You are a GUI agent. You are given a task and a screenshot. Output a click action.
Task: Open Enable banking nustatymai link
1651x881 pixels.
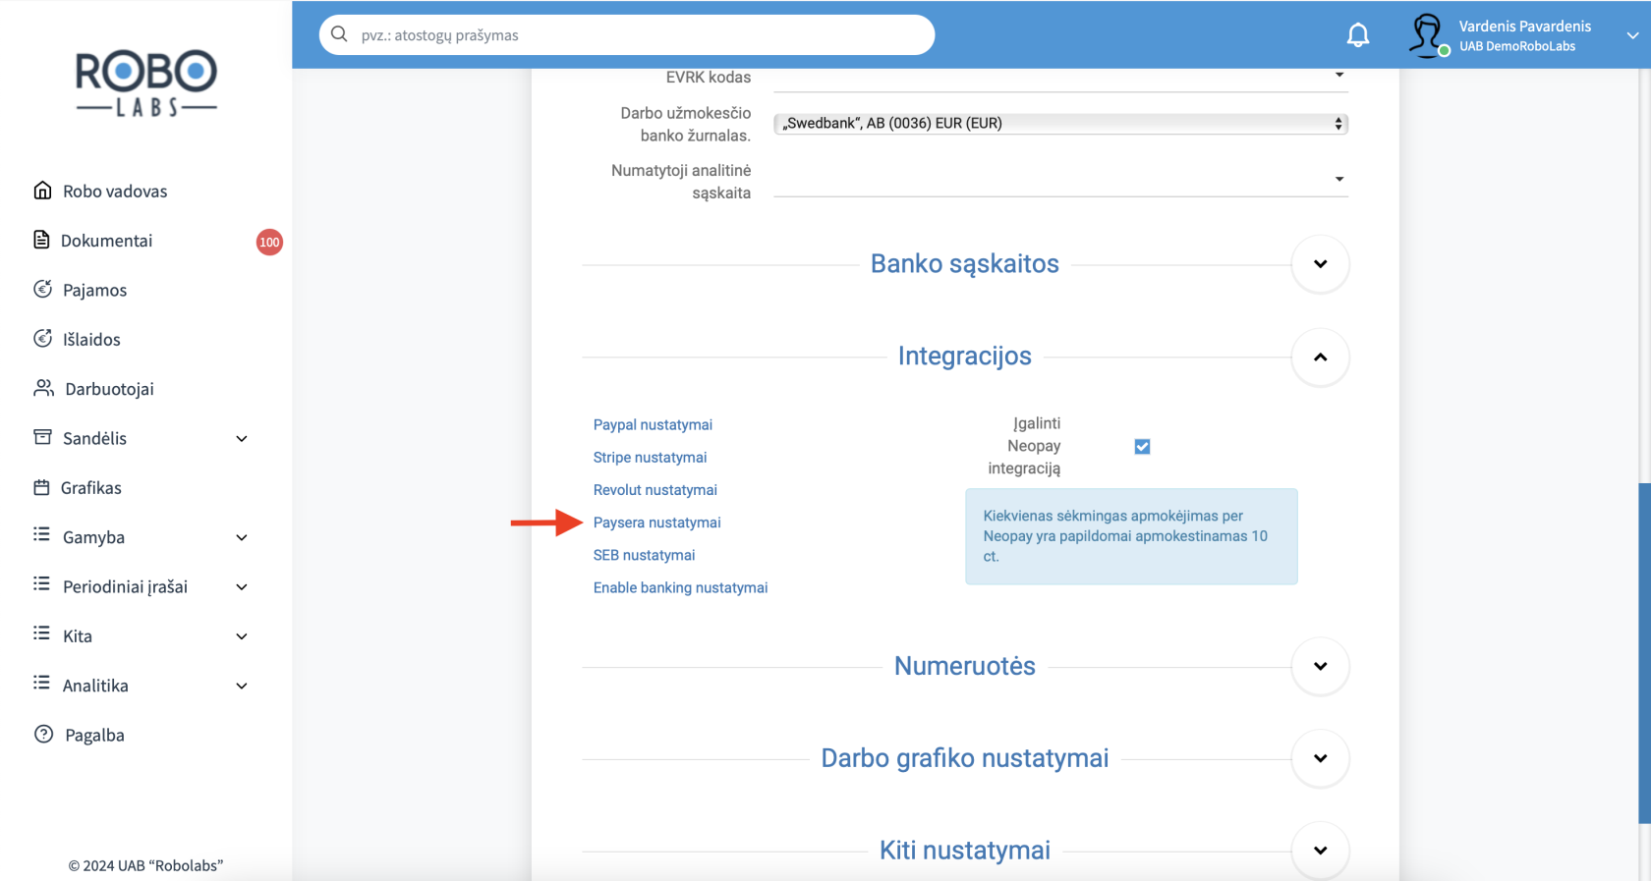tap(680, 587)
